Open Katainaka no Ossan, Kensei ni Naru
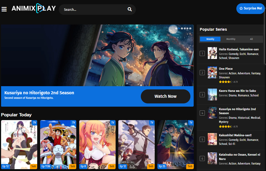266x171 pixels. [239, 157]
